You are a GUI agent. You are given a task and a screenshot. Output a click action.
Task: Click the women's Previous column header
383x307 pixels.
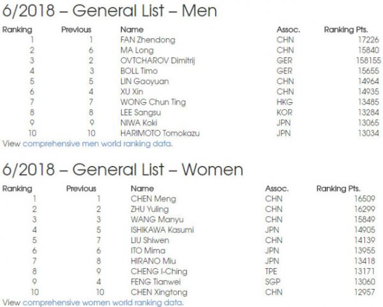81,188
